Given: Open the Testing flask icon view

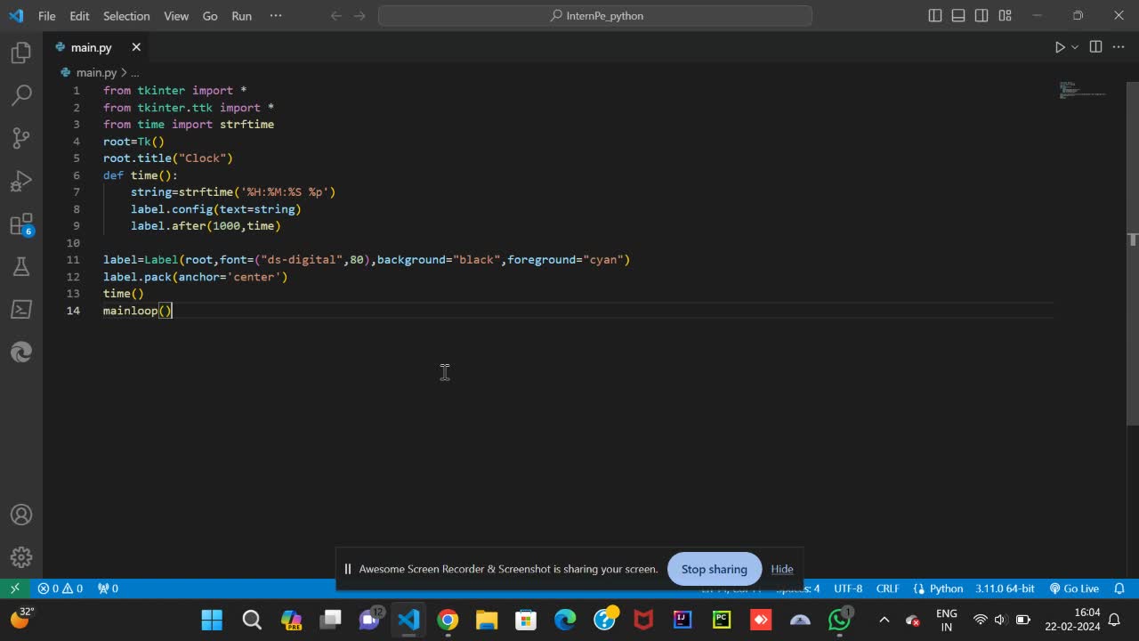Looking at the screenshot, I should click(21, 266).
